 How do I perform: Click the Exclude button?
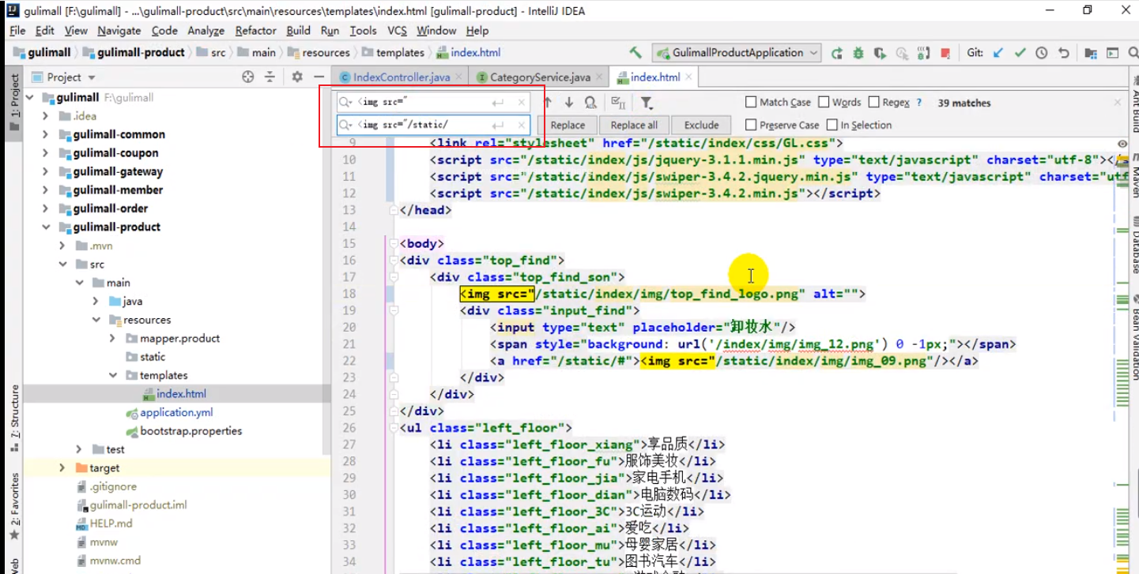(701, 125)
